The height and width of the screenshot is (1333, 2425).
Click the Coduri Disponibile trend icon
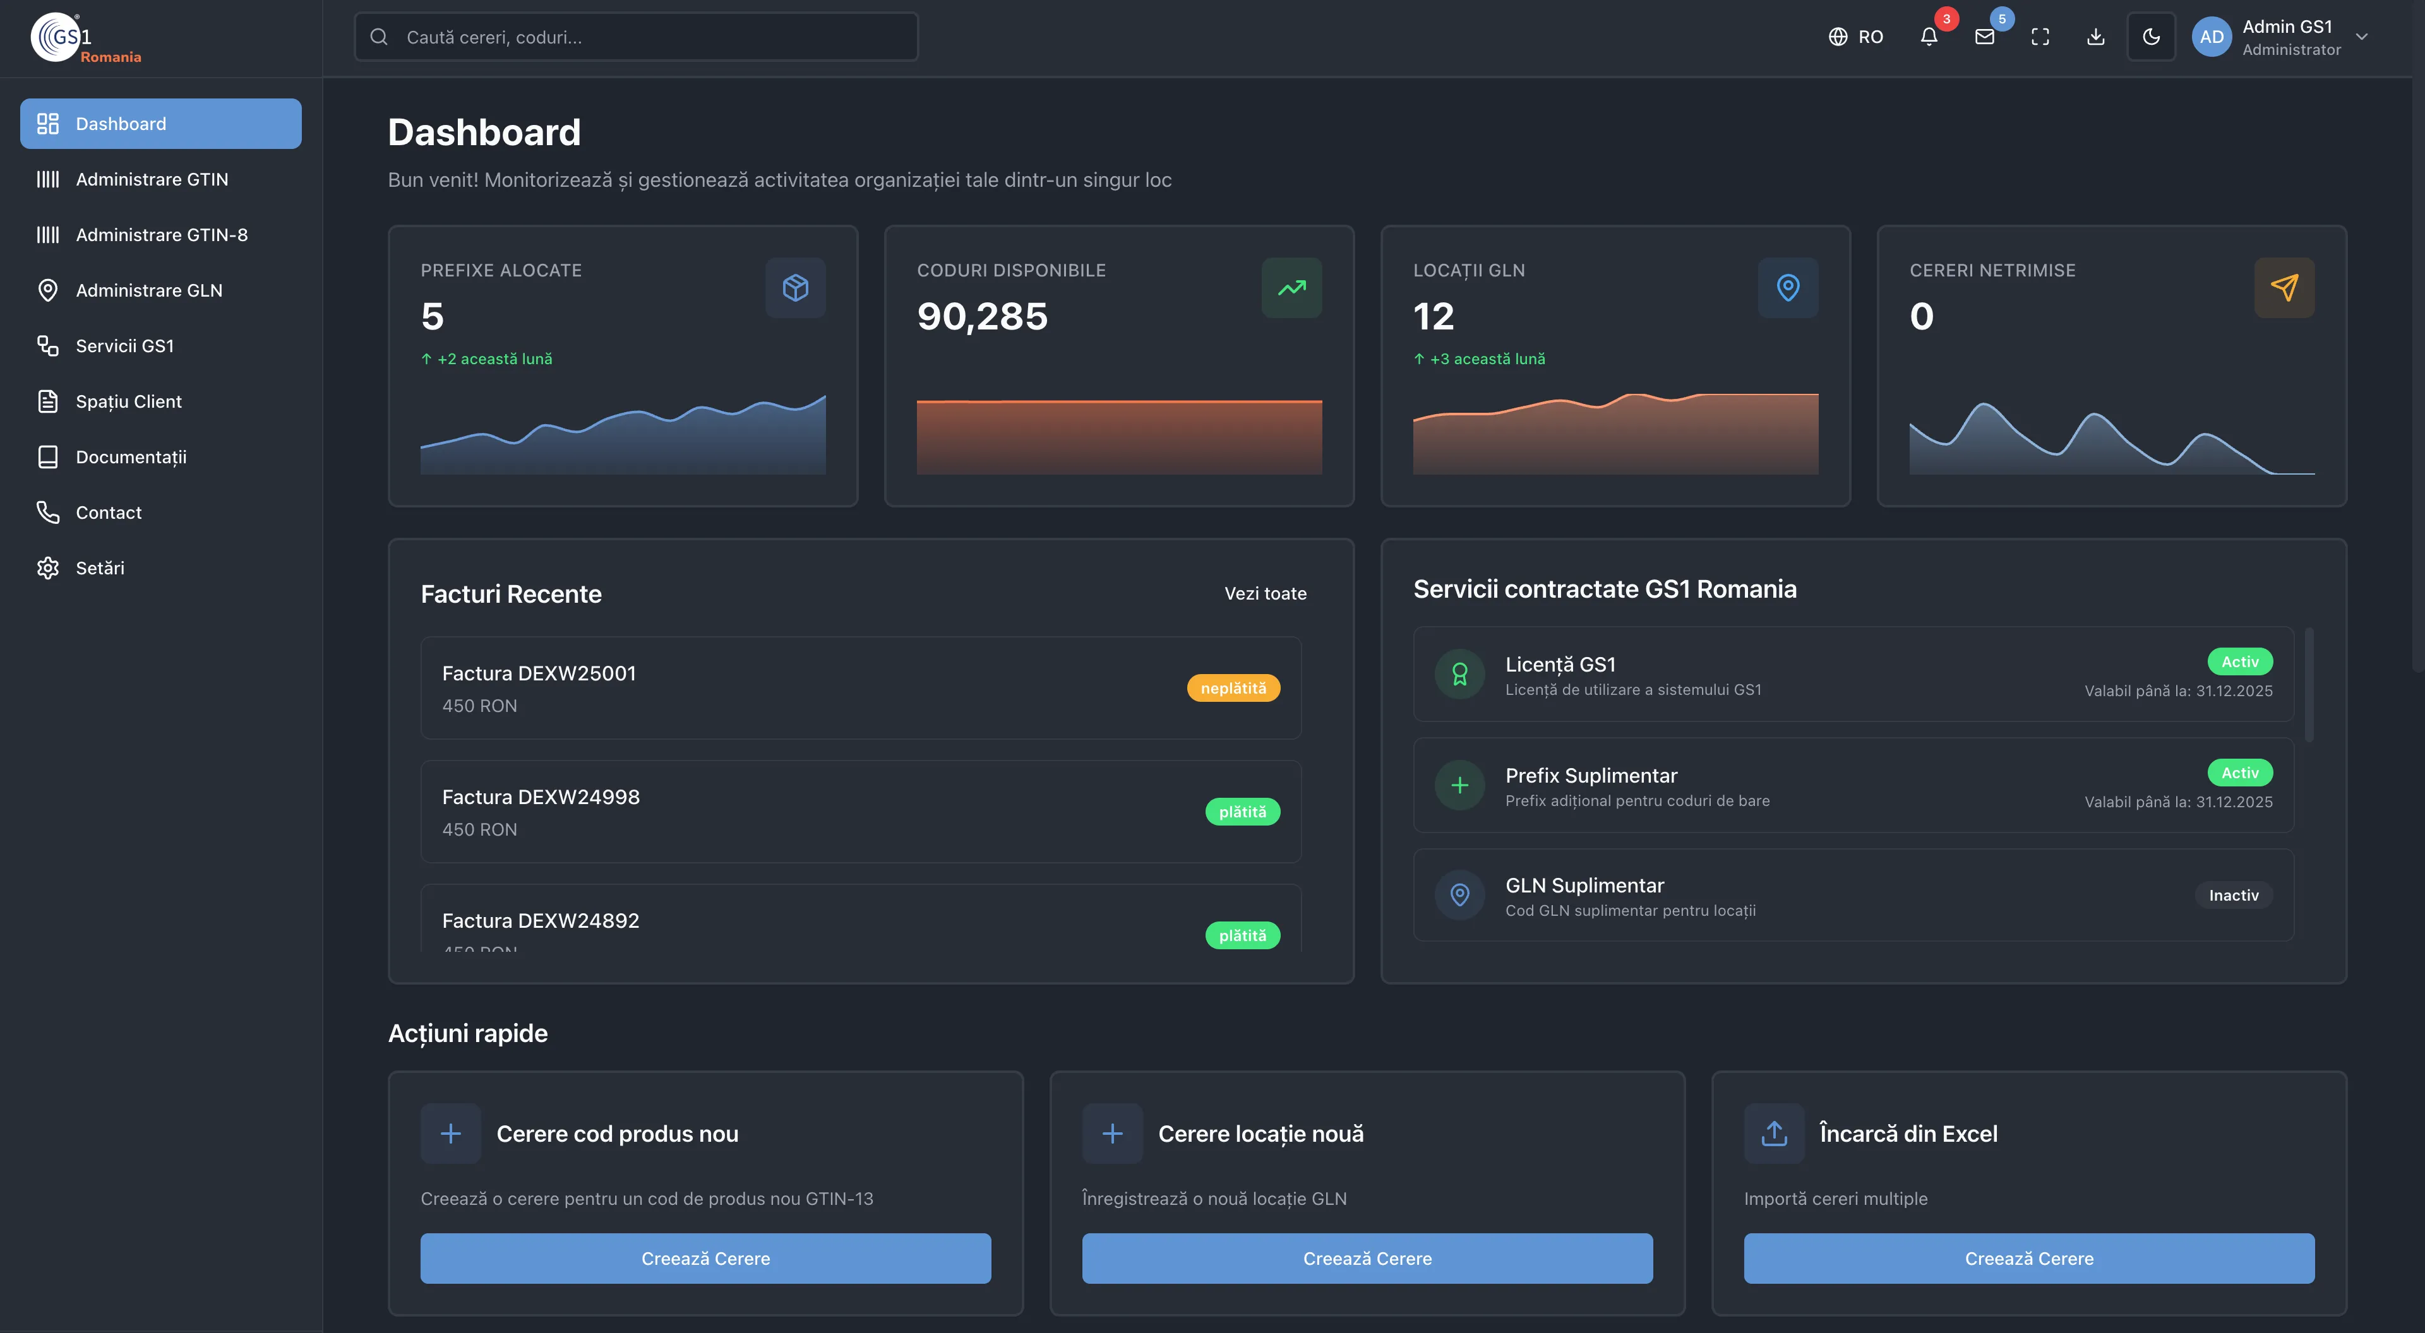click(1291, 287)
